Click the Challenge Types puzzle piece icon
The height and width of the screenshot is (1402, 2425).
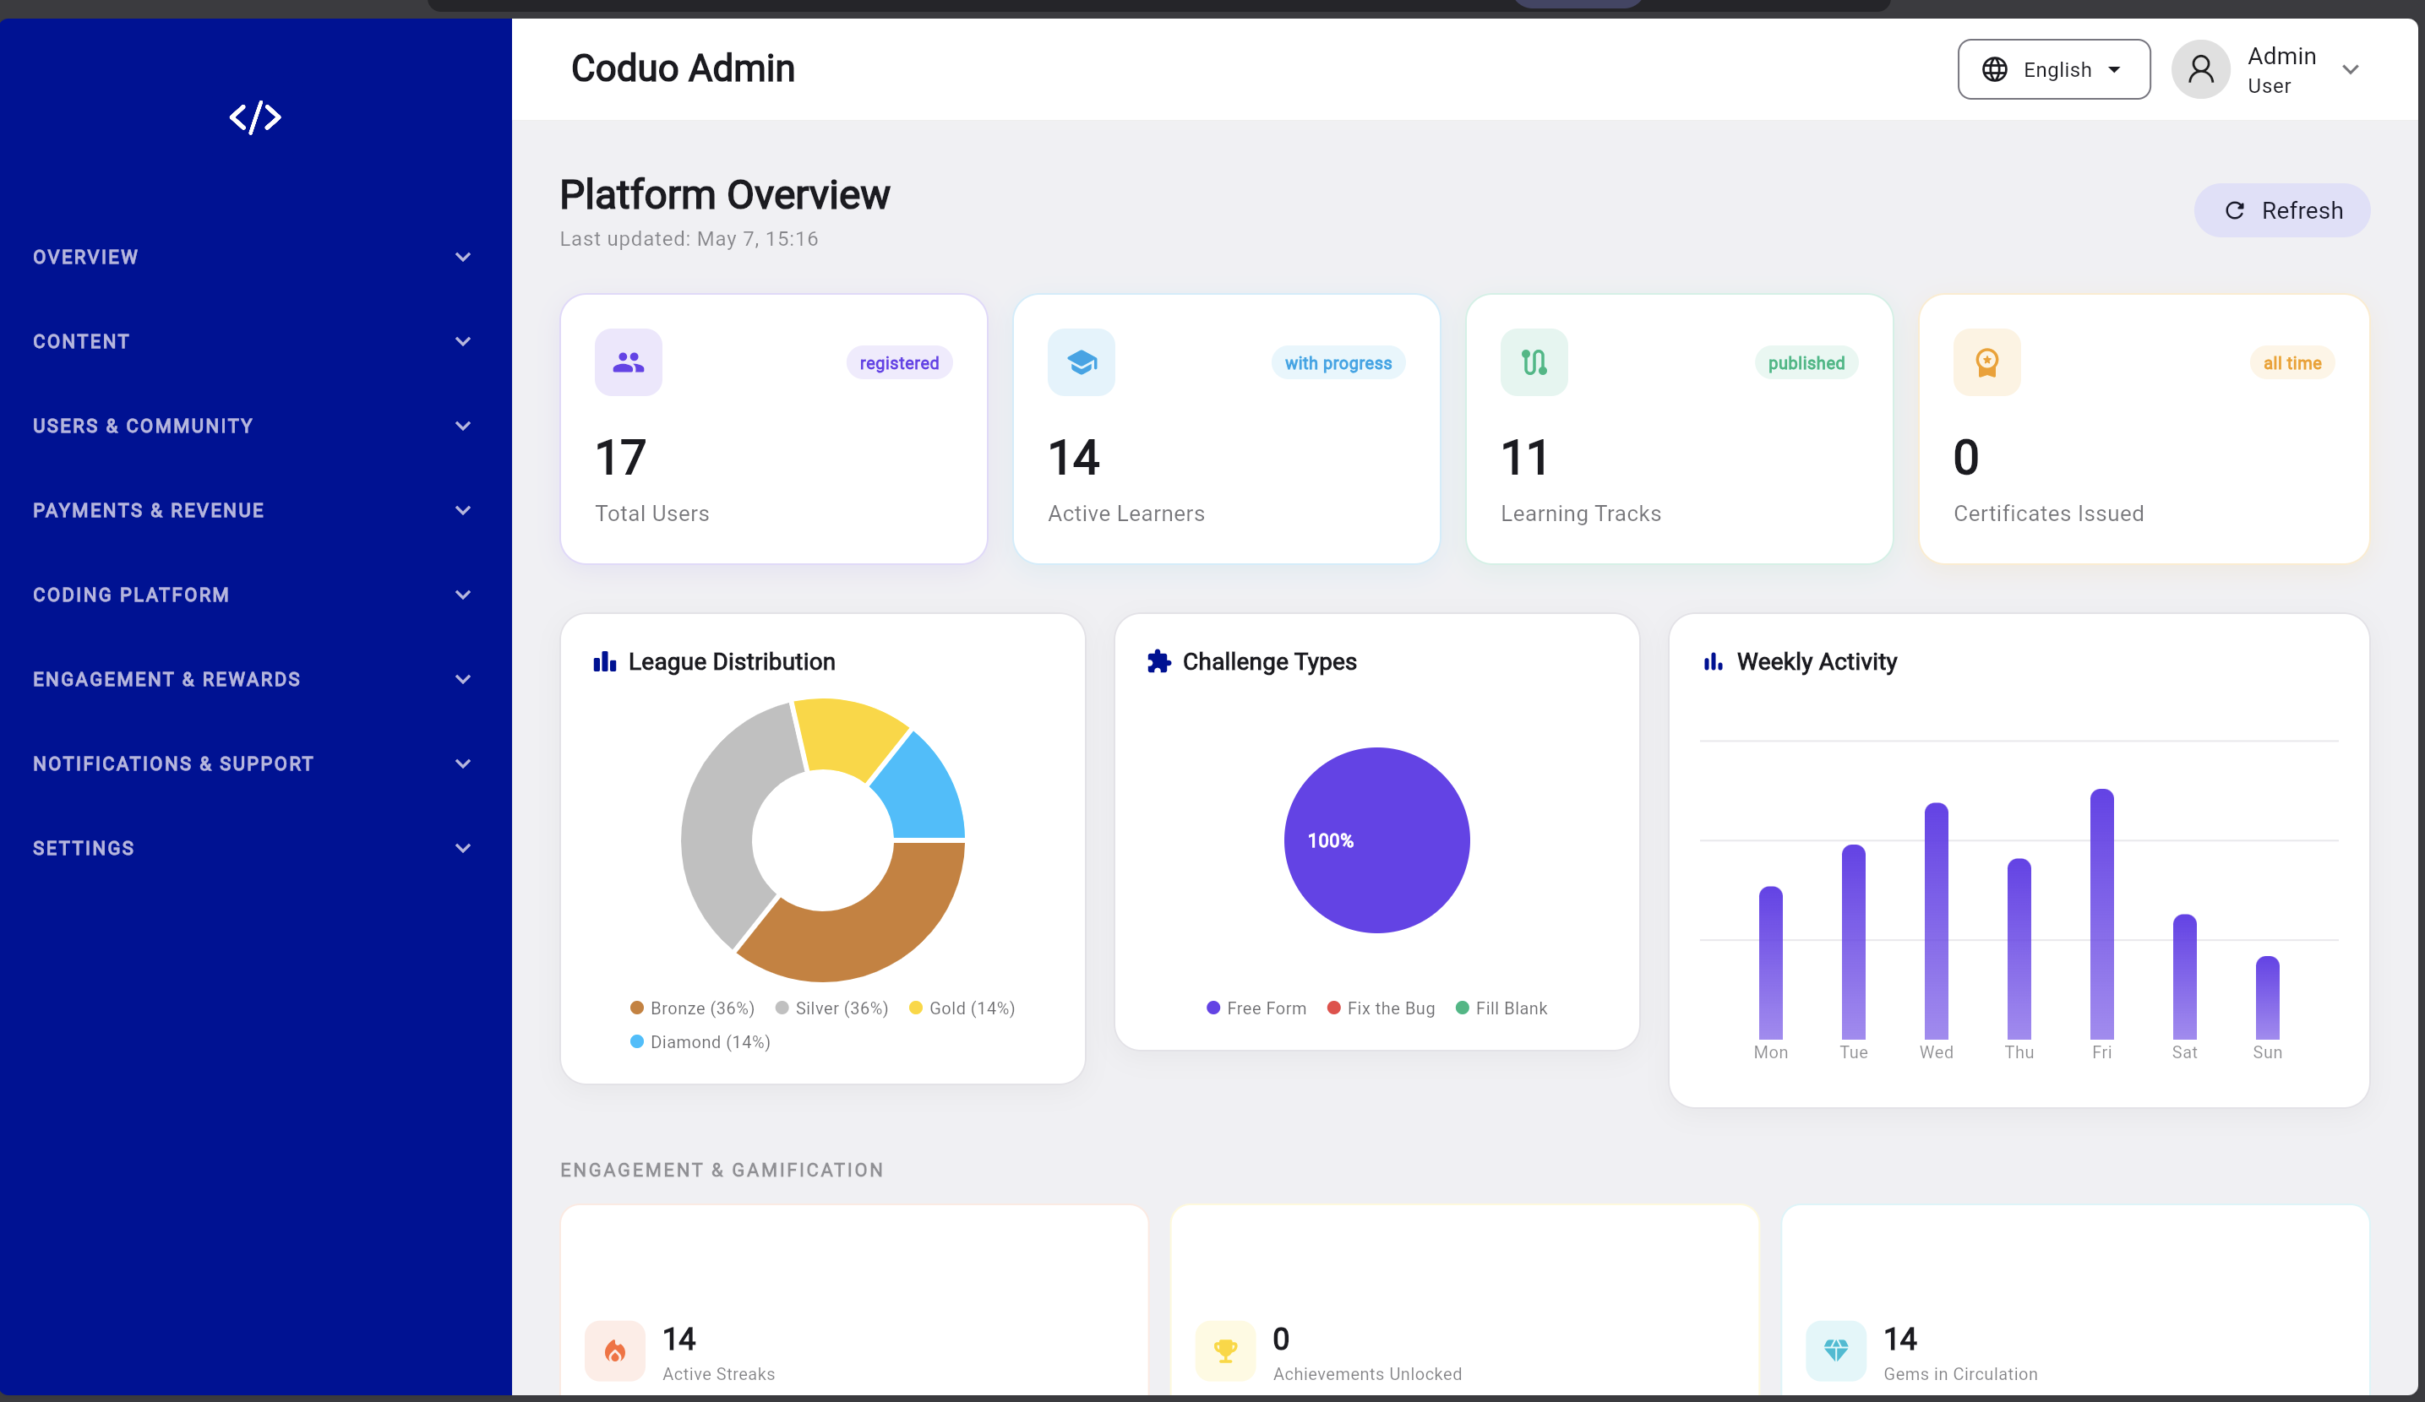coord(1158,661)
